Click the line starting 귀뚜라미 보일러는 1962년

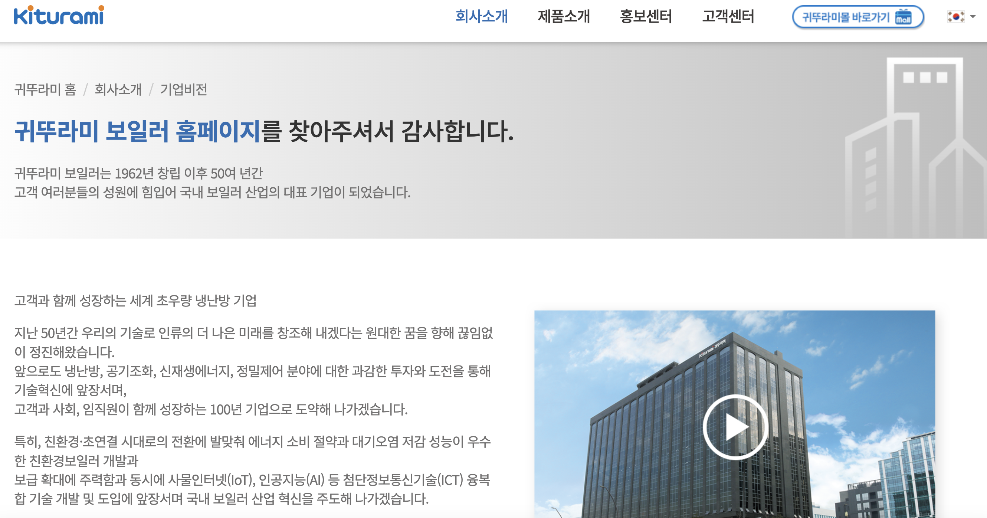pyautogui.click(x=138, y=174)
